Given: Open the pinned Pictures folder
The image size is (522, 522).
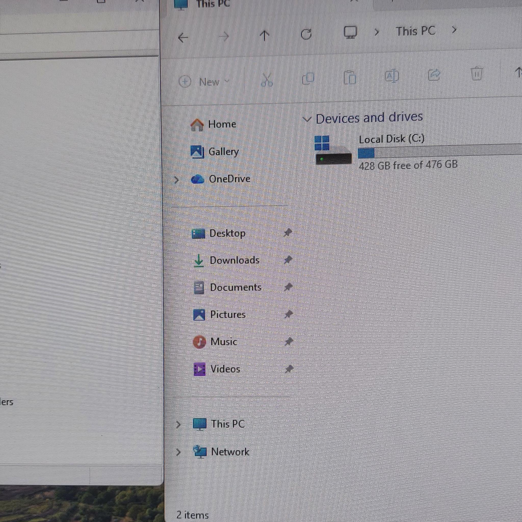Looking at the screenshot, I should (x=220, y=315).
